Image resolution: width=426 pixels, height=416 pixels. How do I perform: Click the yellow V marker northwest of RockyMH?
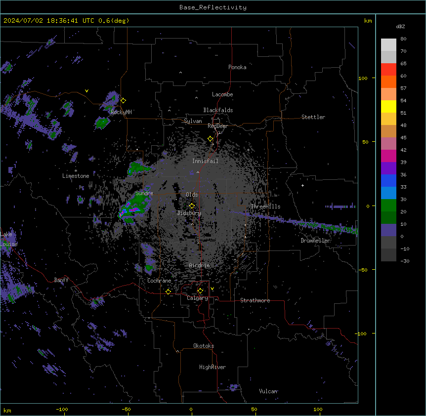[x=86, y=91]
